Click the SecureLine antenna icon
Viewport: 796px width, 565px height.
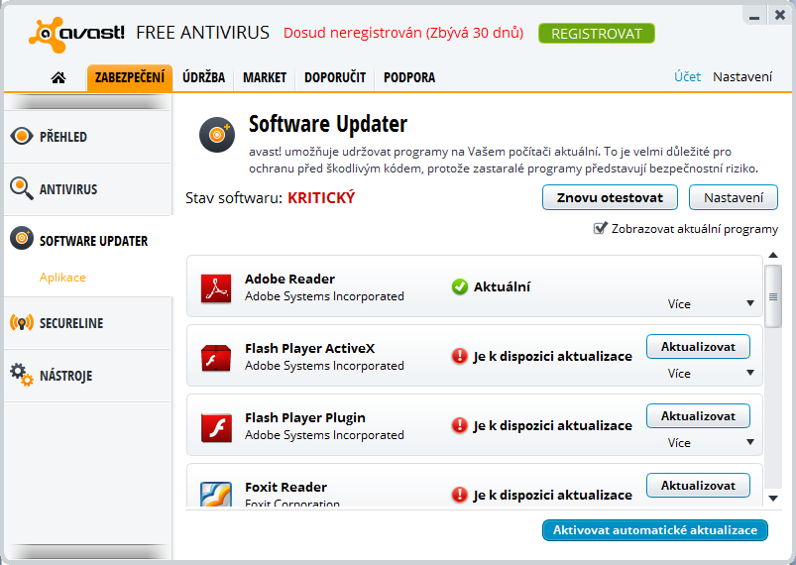click(22, 323)
